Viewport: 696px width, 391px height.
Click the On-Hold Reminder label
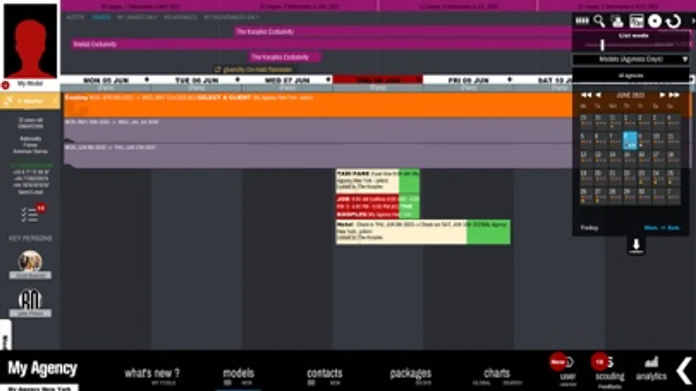click(x=258, y=69)
